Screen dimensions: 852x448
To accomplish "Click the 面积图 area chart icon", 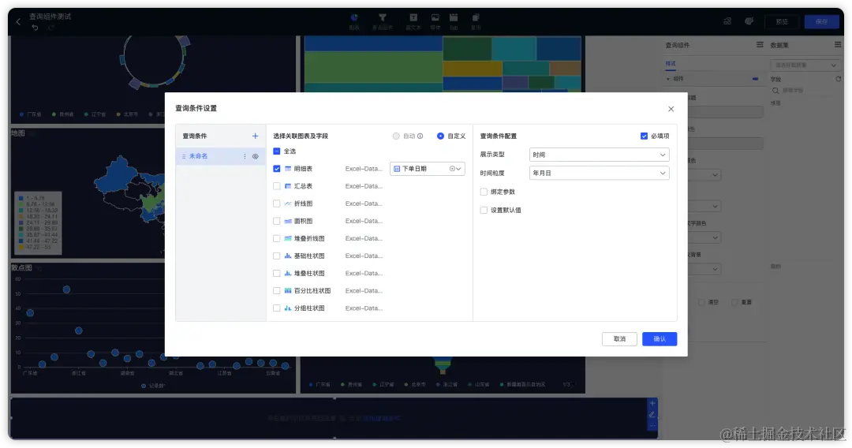I will [x=288, y=221].
